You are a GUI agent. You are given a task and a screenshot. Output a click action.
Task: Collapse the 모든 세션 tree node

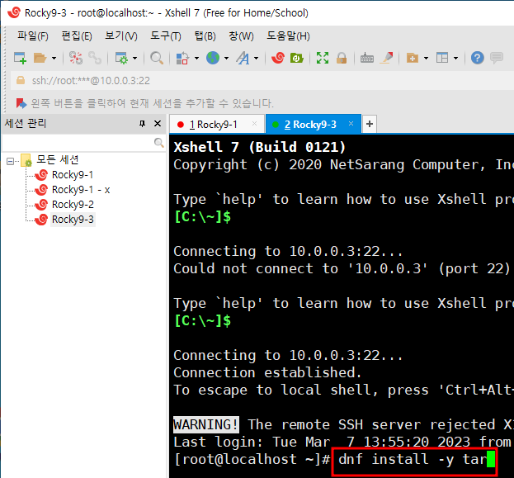pyautogui.click(x=10, y=161)
